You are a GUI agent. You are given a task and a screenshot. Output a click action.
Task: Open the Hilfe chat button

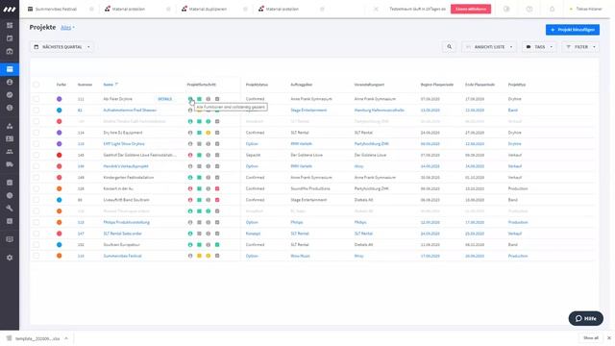click(585, 318)
